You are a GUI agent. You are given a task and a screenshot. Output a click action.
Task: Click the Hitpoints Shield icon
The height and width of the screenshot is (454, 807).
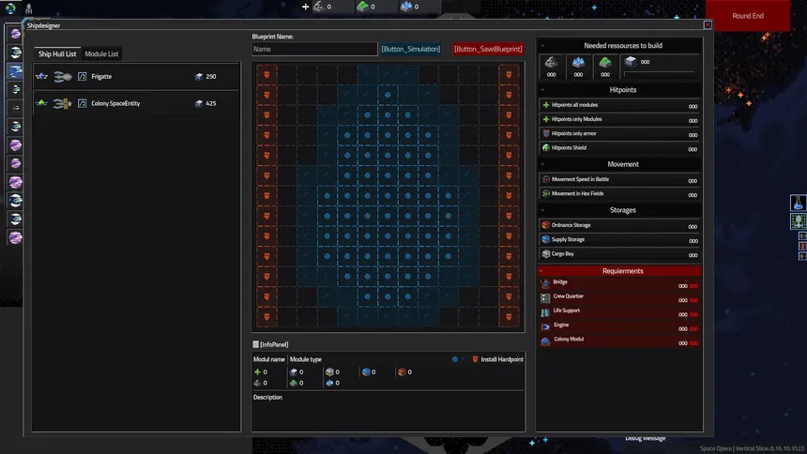545,148
